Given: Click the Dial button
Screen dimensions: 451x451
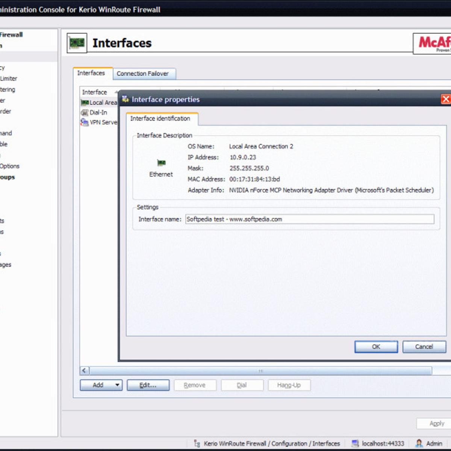Looking at the screenshot, I should coord(242,385).
